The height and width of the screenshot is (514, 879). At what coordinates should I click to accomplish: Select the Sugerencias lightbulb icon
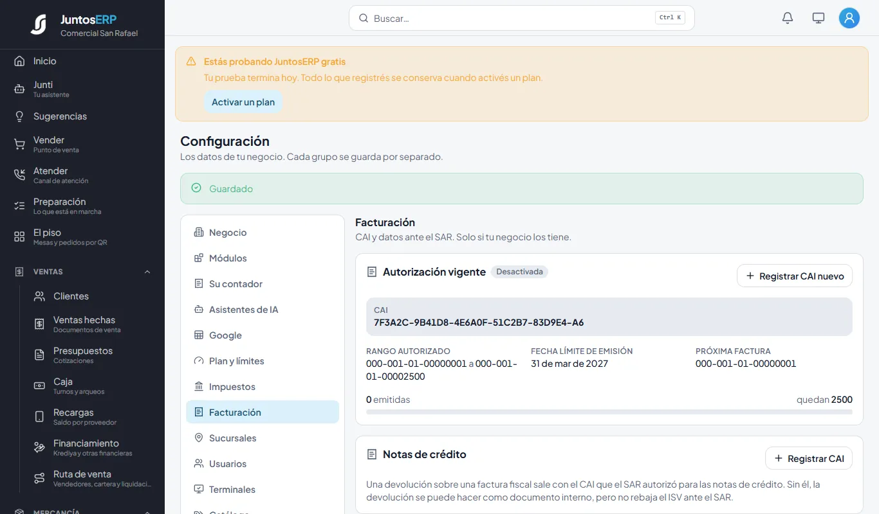pyautogui.click(x=19, y=116)
